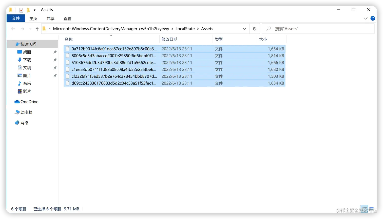Open the 文件 ribbon tab
This screenshot has width=383, height=219.
[16, 18]
